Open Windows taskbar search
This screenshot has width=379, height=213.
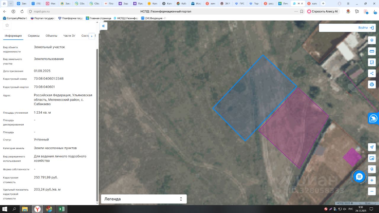click(x=14, y=209)
